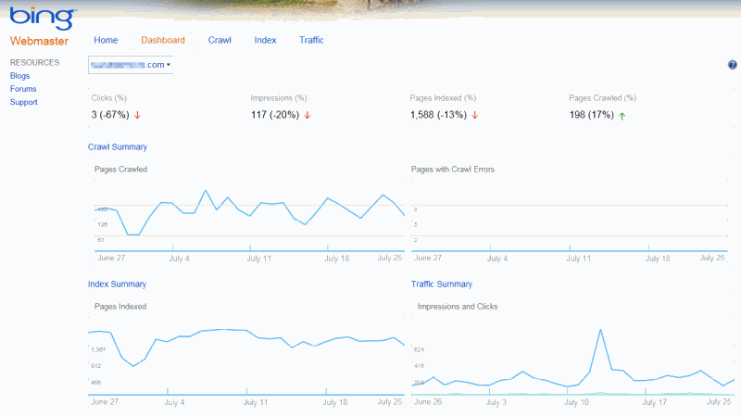This screenshot has height=417, width=741.
Task: Open the Crawl Summary heading link
Action: [118, 146]
